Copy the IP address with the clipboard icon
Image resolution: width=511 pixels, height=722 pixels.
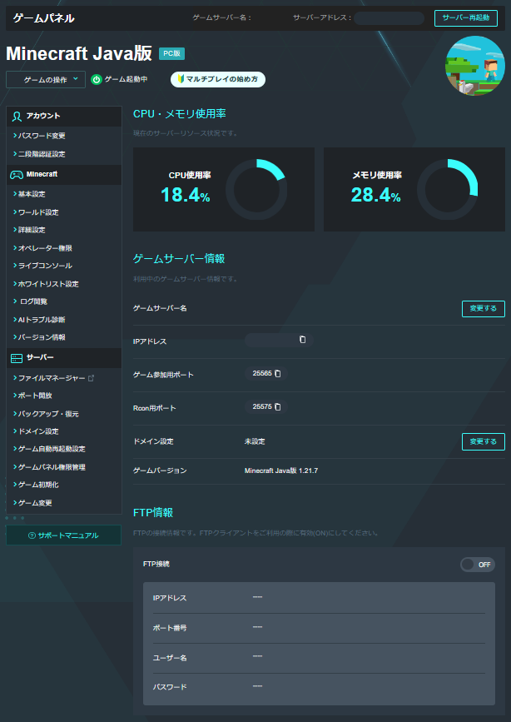[302, 340]
